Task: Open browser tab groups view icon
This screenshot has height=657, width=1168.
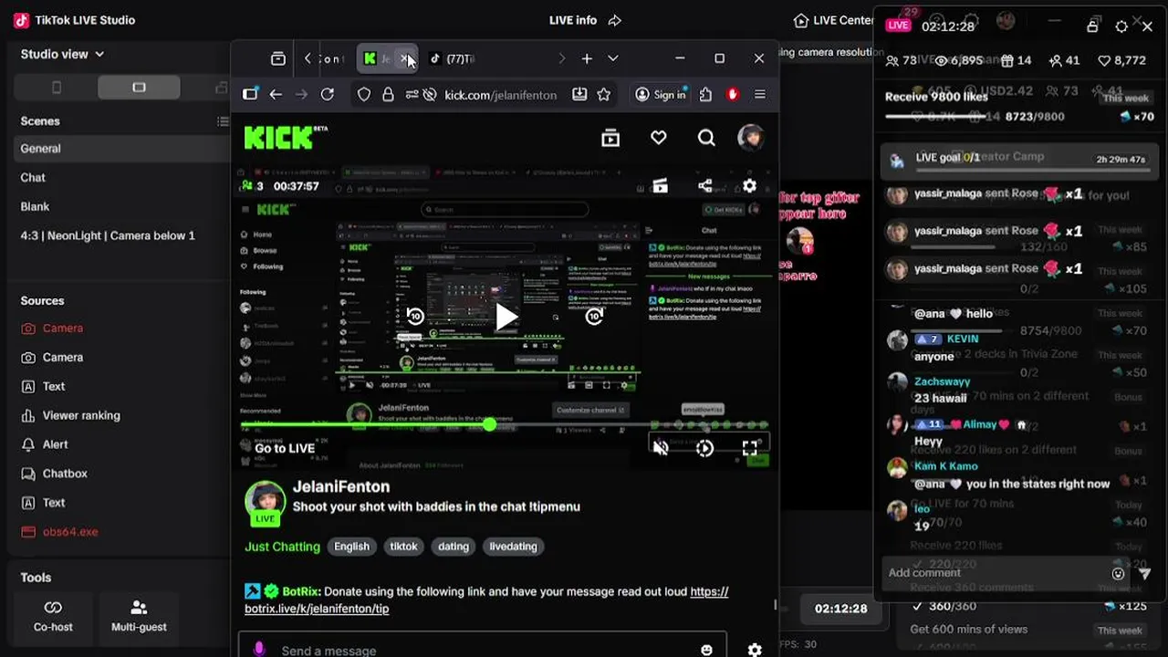Action: pyautogui.click(x=278, y=58)
